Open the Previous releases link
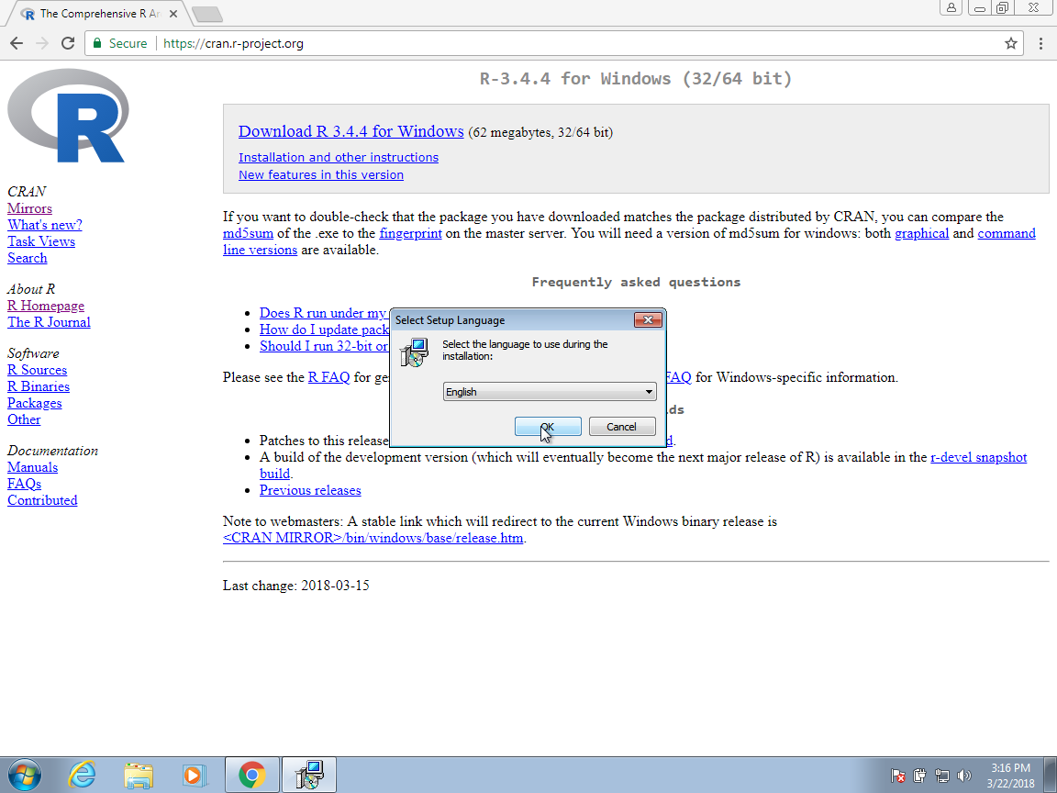This screenshot has height=793, width=1057. pos(310,490)
